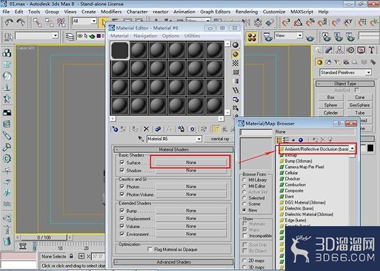Click the black object color swatch
The height and width of the screenshot is (271, 380).
(370, 148)
